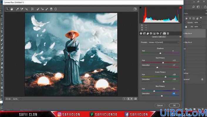Click the OK button
This screenshot has height=117, width=207.
(174, 105)
